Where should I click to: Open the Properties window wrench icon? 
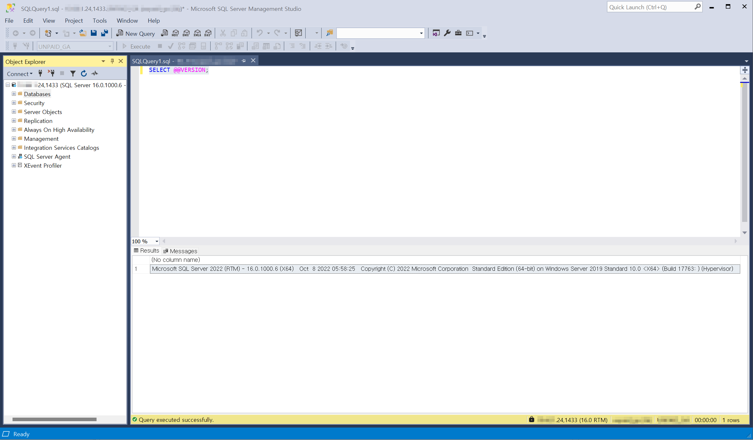[447, 33]
